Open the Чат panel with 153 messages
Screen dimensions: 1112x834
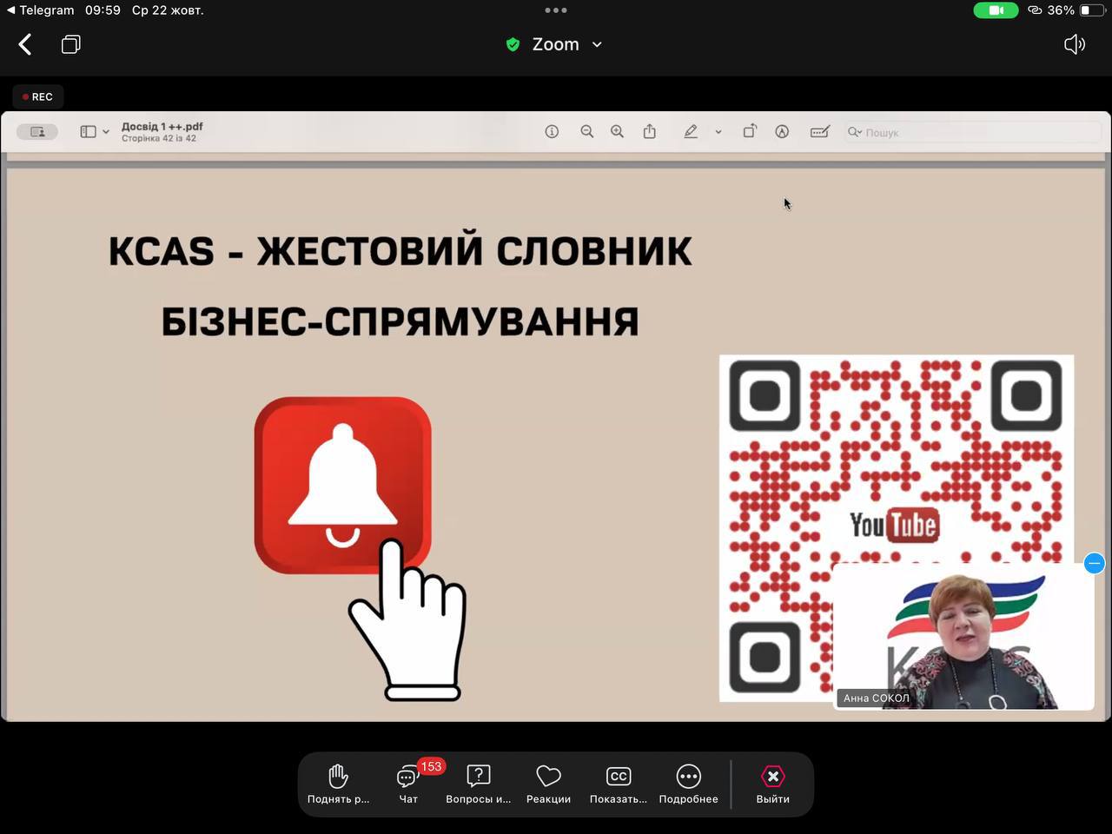(x=408, y=784)
